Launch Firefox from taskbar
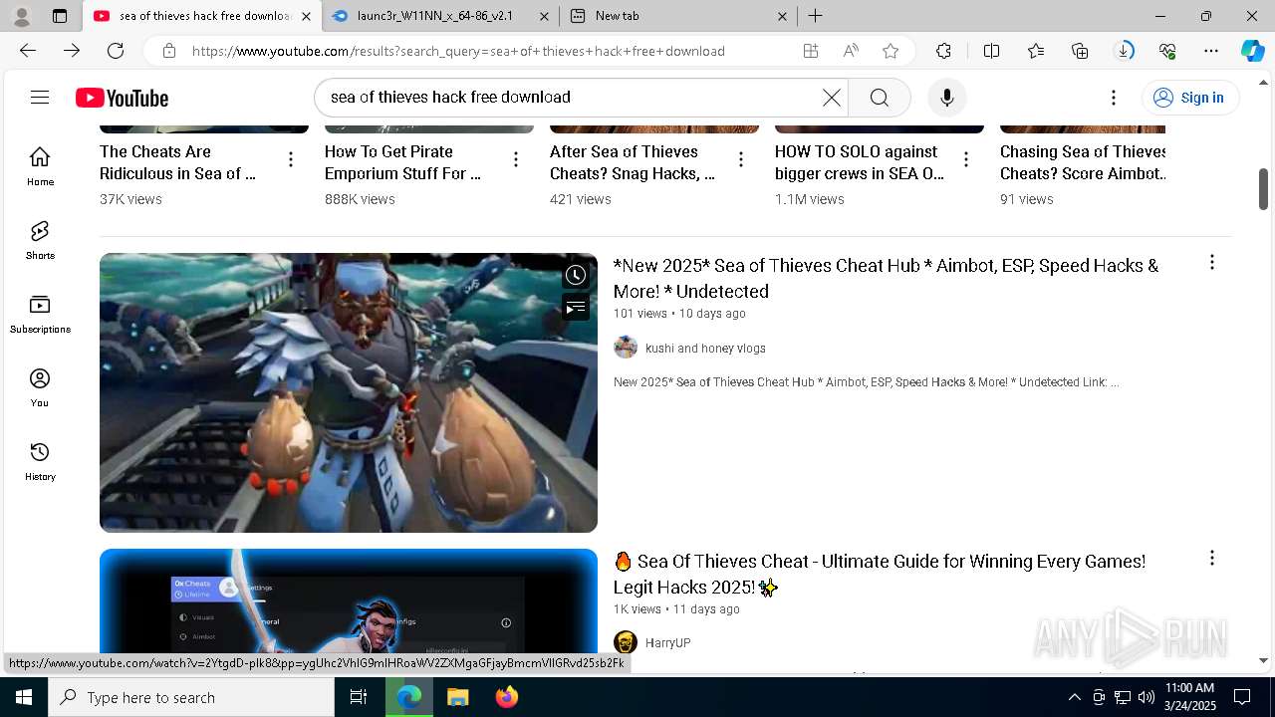This screenshot has width=1275, height=717. (x=507, y=697)
